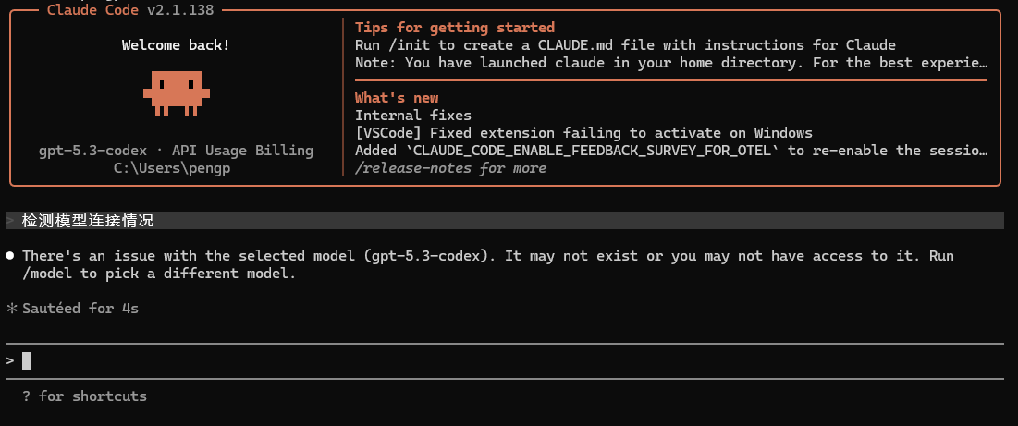Click the C:\Users\pengp directory path
1018x426 pixels.
[176, 168]
